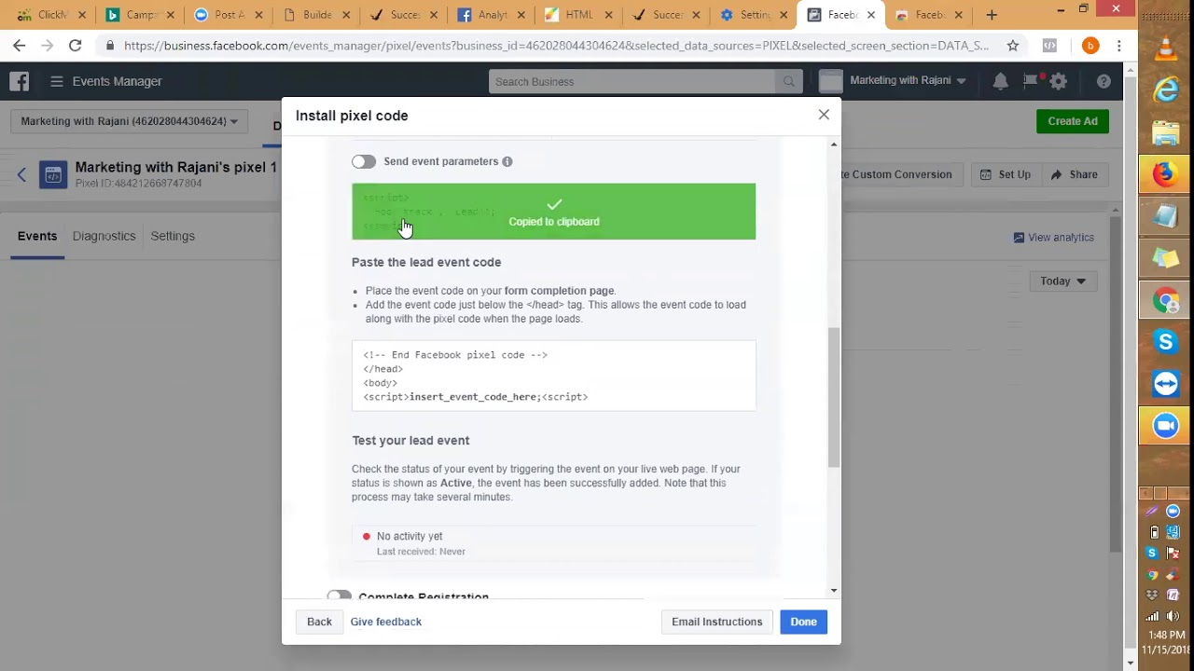This screenshot has width=1194, height=671.
Task: Click the browser profile avatar icon
Action: pos(1090,46)
